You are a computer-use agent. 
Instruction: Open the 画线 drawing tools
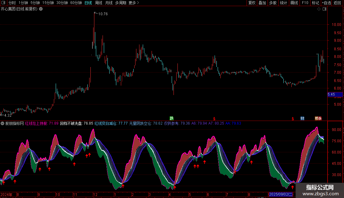294,3
